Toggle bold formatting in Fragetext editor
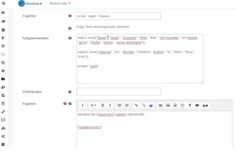This screenshot has height=157, width=236. [x=102, y=105]
